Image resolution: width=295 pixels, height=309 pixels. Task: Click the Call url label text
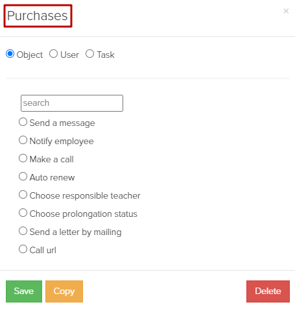[x=43, y=250]
